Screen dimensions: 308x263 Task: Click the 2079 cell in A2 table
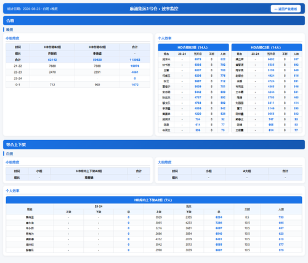(x=188, y=239)
